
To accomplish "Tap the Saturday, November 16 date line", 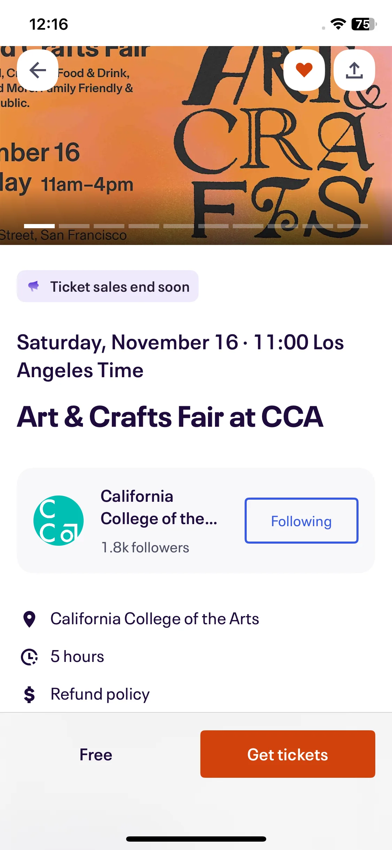I will point(180,356).
